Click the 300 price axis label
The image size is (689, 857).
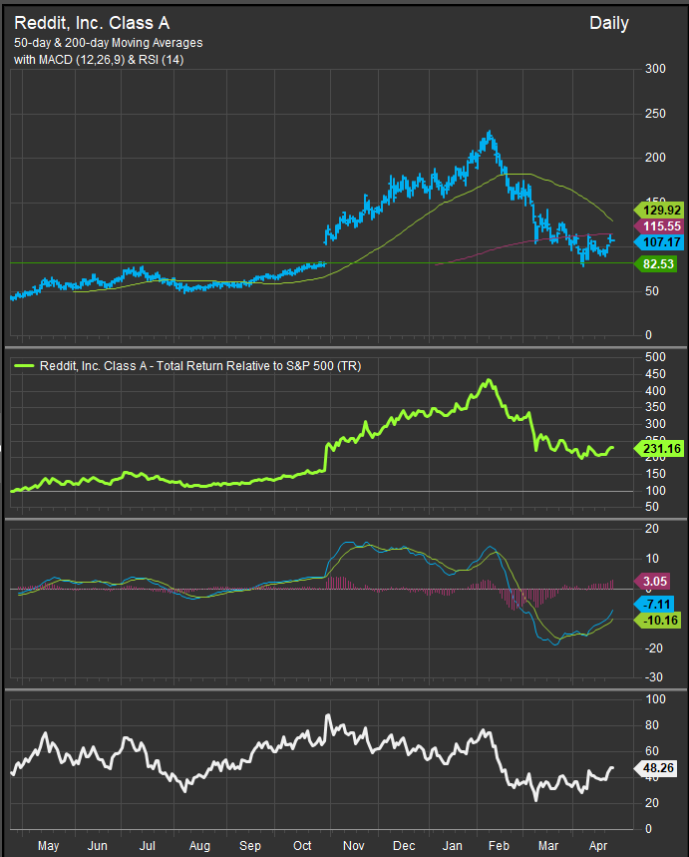[655, 68]
